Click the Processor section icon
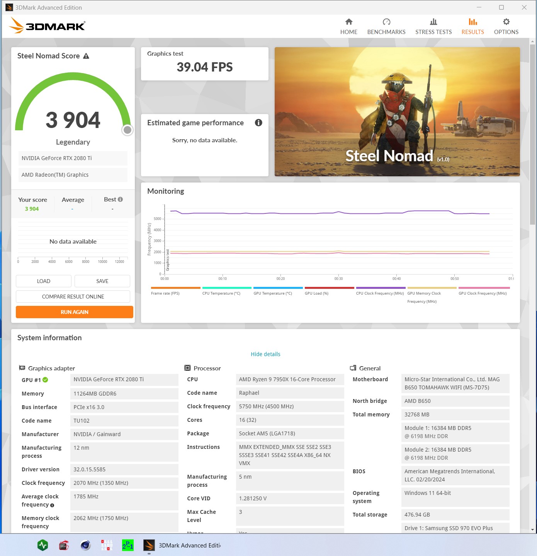Image resolution: width=537 pixels, height=556 pixels. tap(187, 368)
